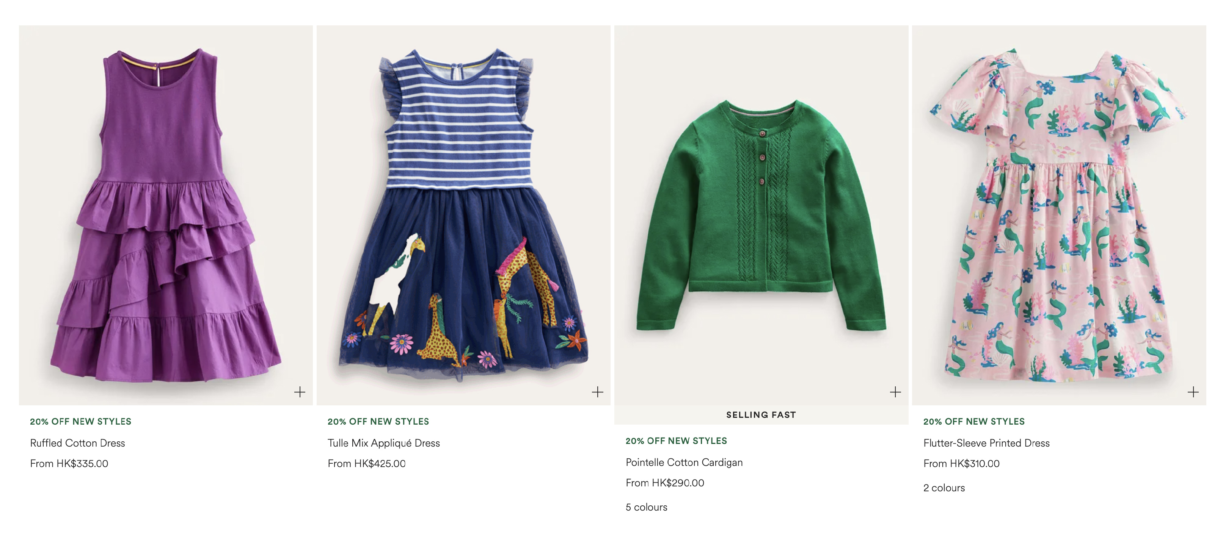Tap plus icon on Pointelle Cotton Cardigan image

pyautogui.click(x=895, y=392)
